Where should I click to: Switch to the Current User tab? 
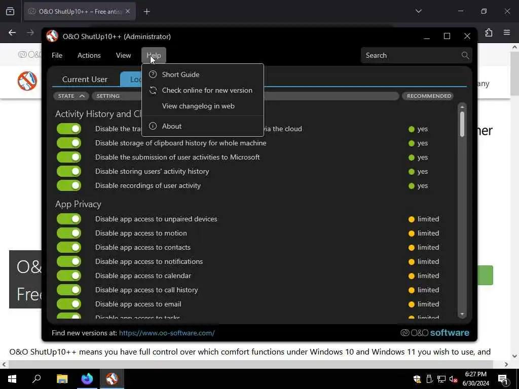pyautogui.click(x=85, y=80)
